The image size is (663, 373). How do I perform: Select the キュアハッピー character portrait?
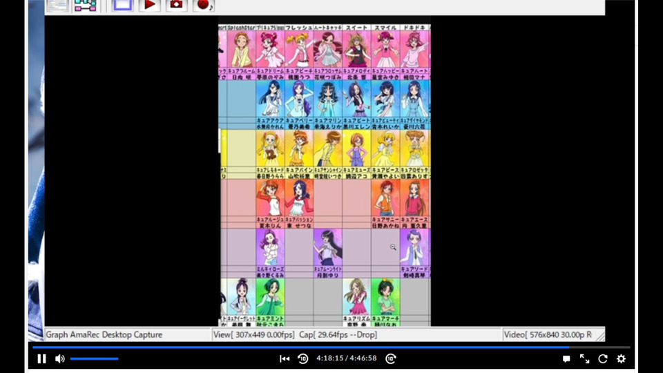[385, 49]
